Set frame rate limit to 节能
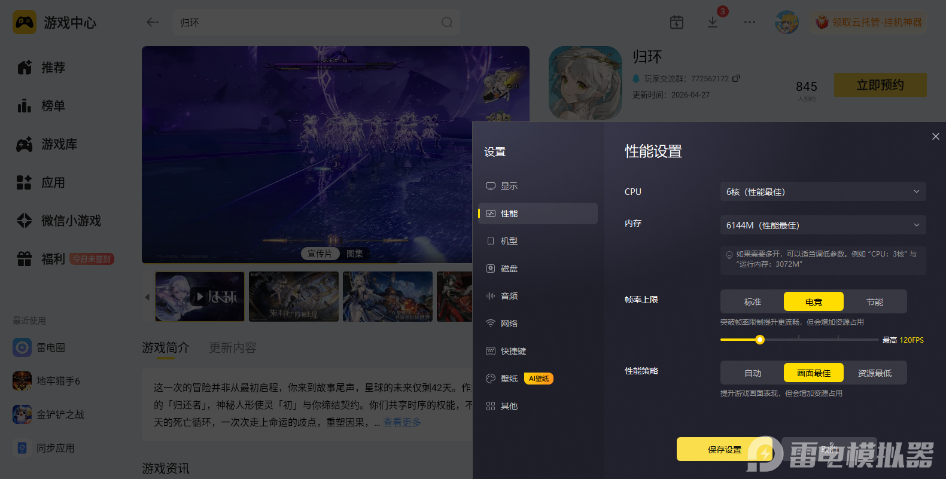The width and height of the screenshot is (946, 479). tap(875, 301)
